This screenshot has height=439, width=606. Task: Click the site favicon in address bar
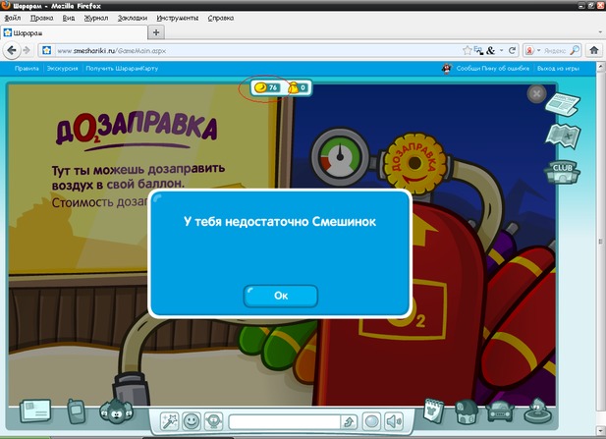tap(47, 51)
